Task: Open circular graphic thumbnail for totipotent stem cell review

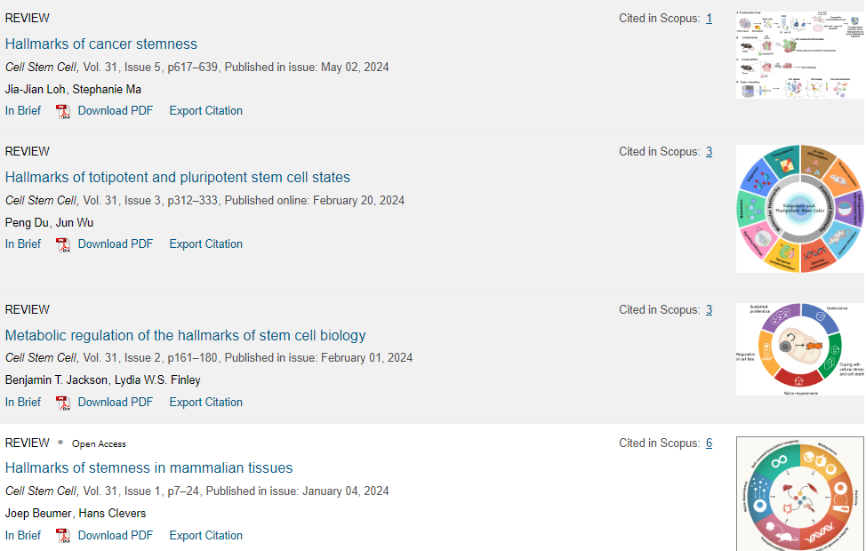Action: click(x=799, y=209)
